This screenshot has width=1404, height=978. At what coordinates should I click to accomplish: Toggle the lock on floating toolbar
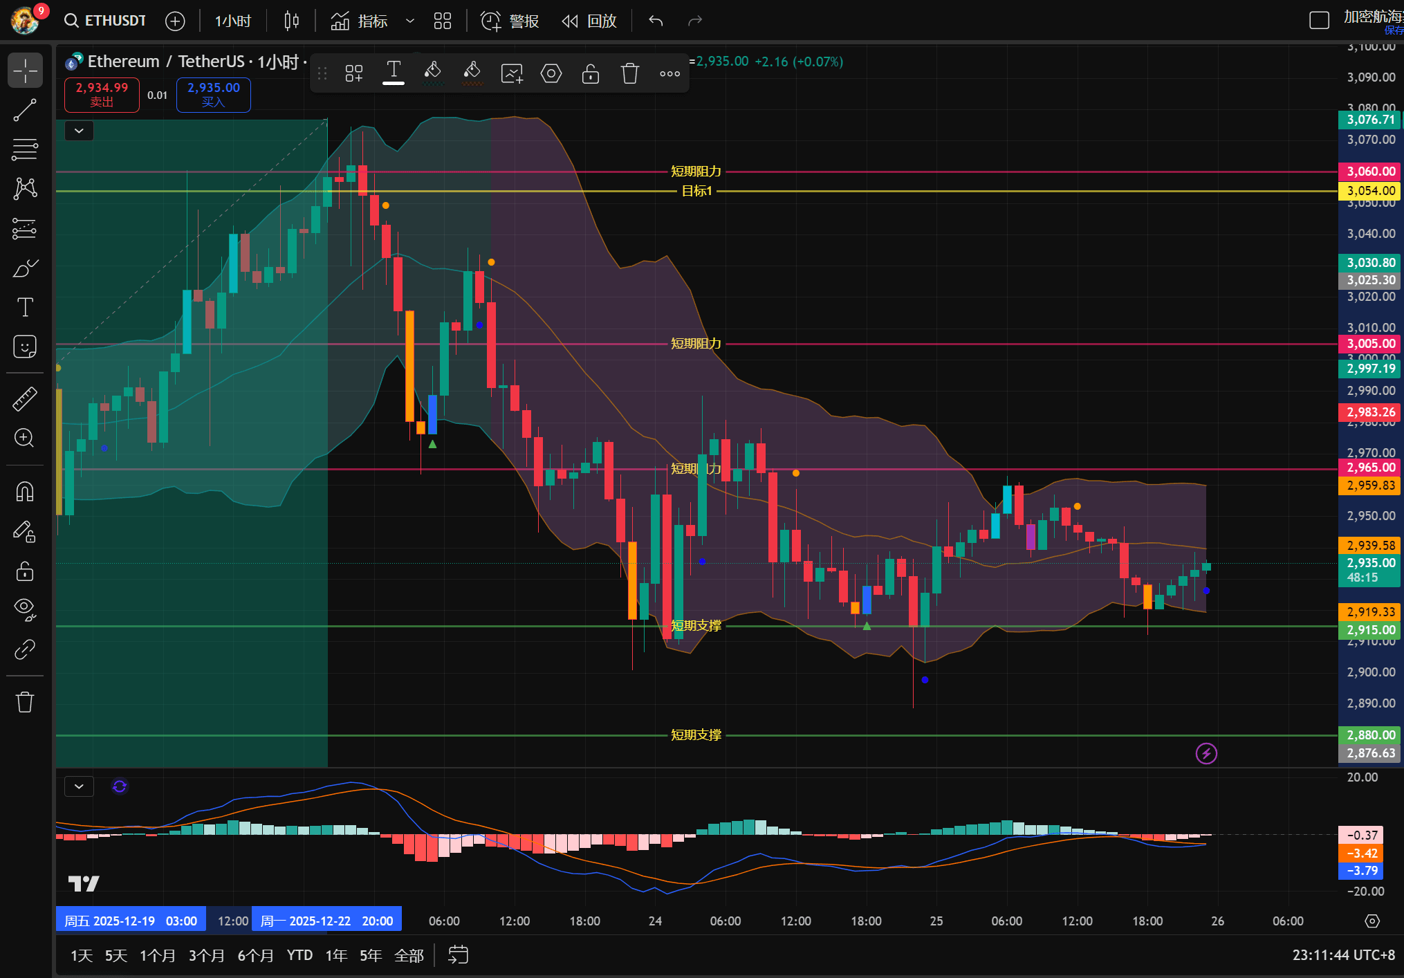[590, 73]
